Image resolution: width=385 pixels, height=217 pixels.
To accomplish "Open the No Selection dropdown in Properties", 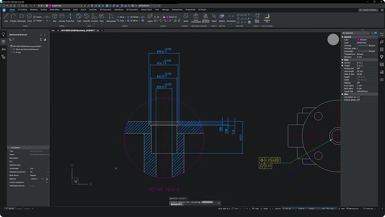I will coord(356,33).
